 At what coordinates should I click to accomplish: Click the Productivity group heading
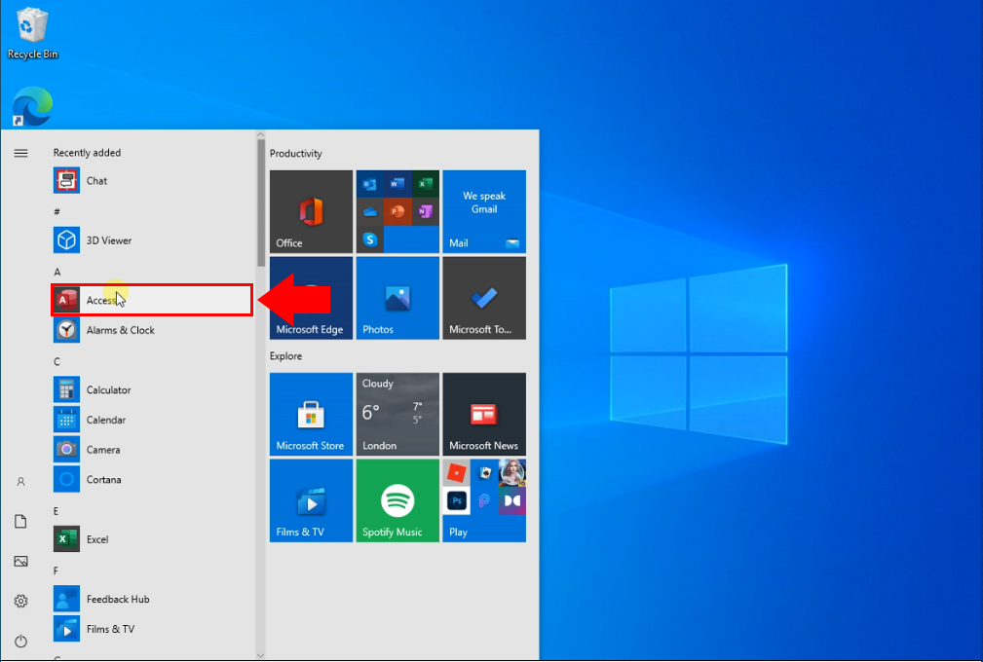tap(296, 154)
